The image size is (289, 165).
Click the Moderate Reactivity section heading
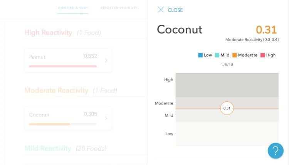(x=56, y=91)
